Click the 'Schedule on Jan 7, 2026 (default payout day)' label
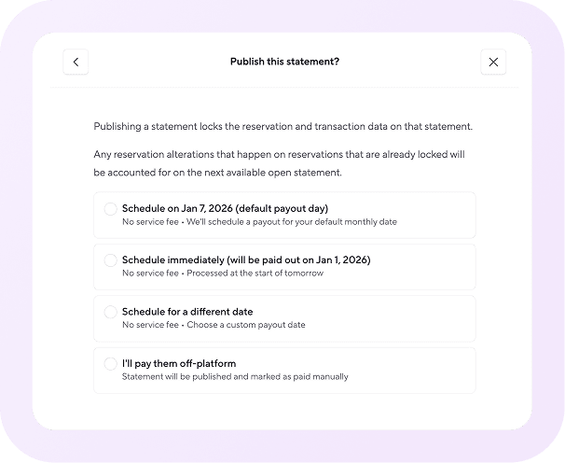This screenshot has width=565, height=463. click(x=226, y=208)
